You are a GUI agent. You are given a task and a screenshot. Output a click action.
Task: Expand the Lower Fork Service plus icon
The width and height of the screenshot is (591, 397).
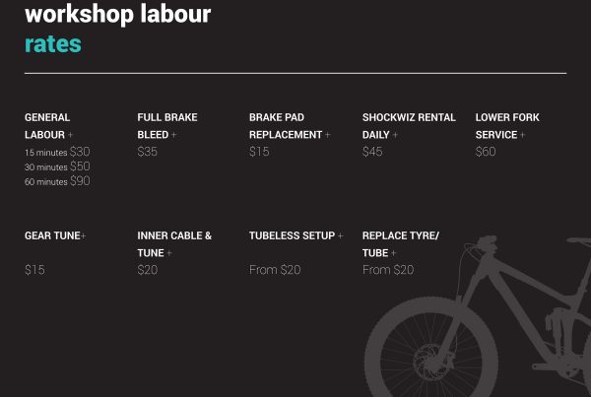[x=522, y=135]
